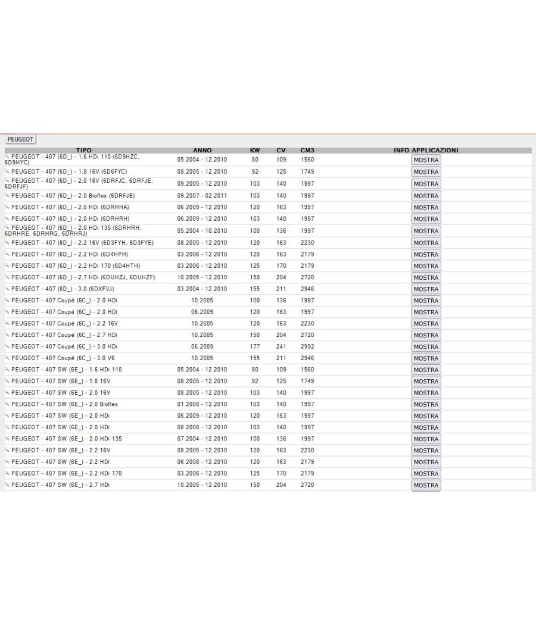536x625 pixels.
Task: Click MOSTRA for 407 SW 2.2 HDi 170
Action: (x=426, y=474)
